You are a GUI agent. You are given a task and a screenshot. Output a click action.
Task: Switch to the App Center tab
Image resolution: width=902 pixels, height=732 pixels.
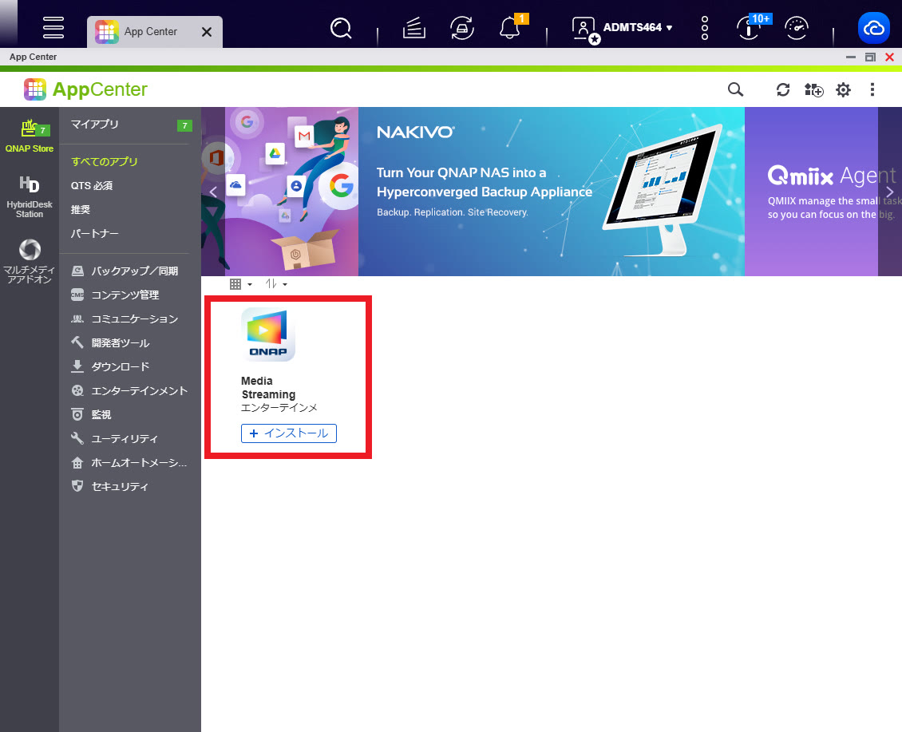[149, 32]
